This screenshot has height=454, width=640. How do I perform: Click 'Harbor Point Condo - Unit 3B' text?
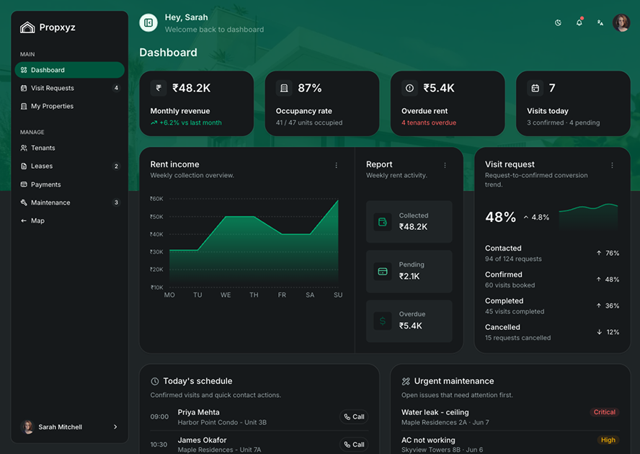[222, 422]
